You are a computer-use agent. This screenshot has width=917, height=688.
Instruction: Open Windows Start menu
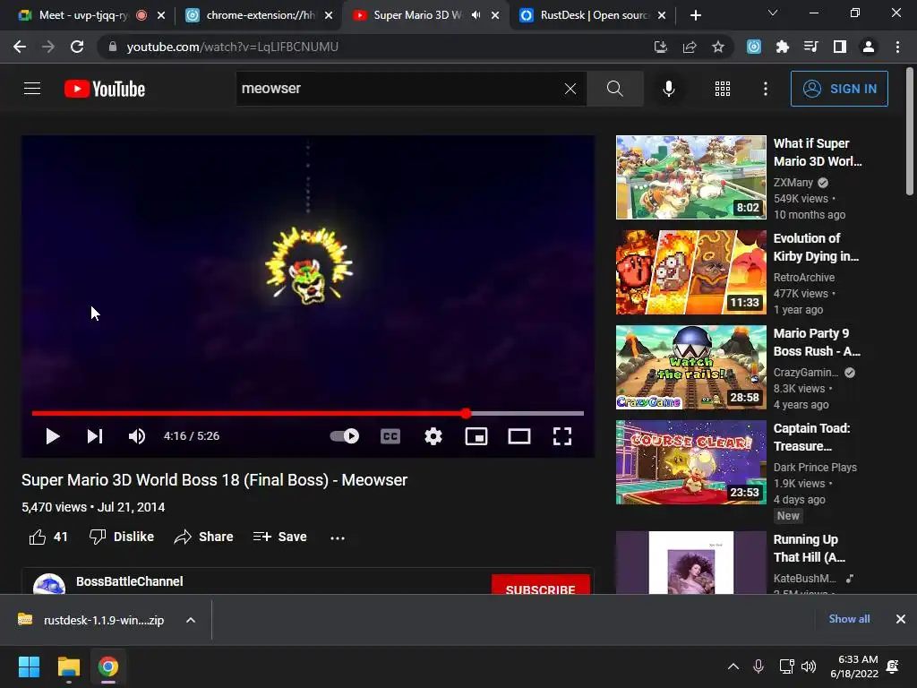point(29,666)
